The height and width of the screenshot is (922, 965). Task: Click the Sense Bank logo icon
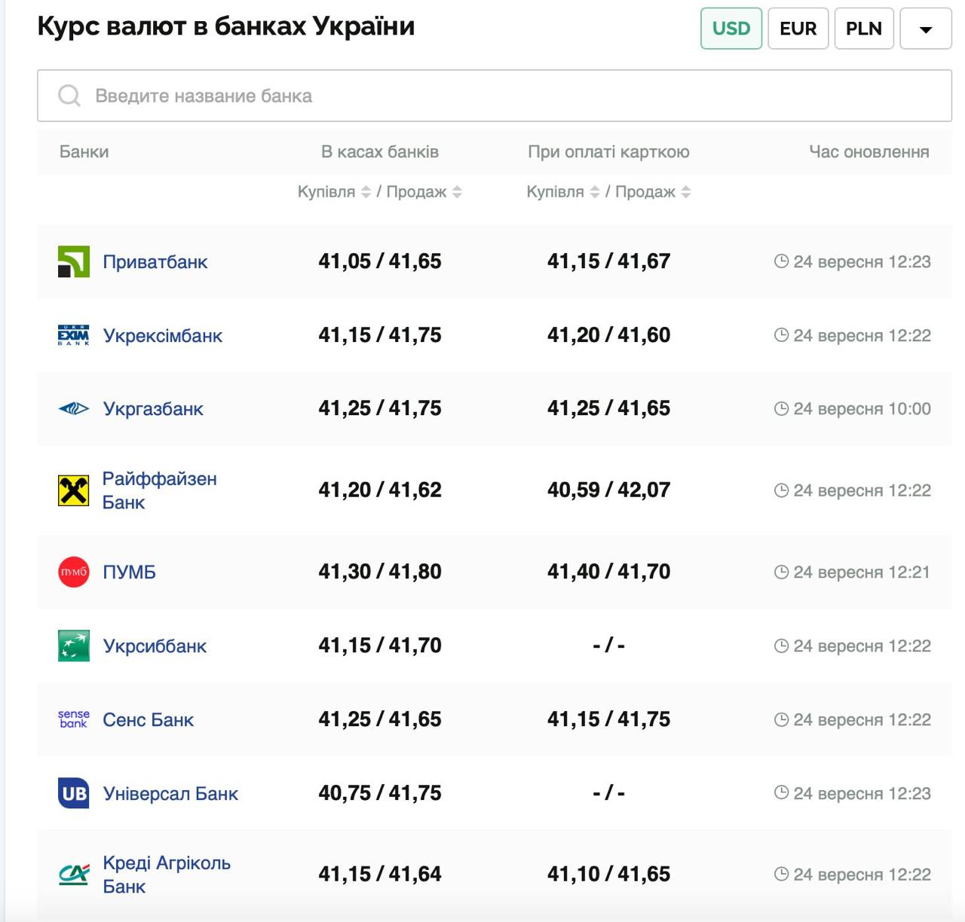point(74,719)
